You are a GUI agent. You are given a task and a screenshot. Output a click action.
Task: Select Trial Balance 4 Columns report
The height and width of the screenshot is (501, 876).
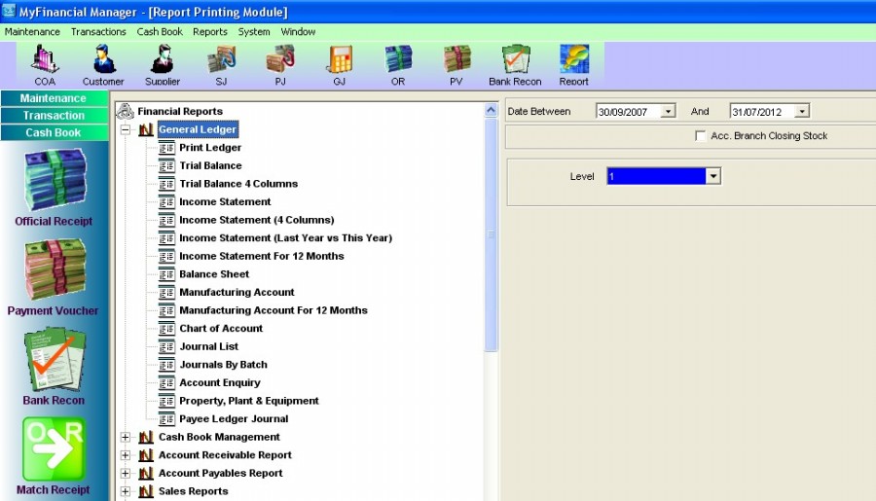coord(238,184)
